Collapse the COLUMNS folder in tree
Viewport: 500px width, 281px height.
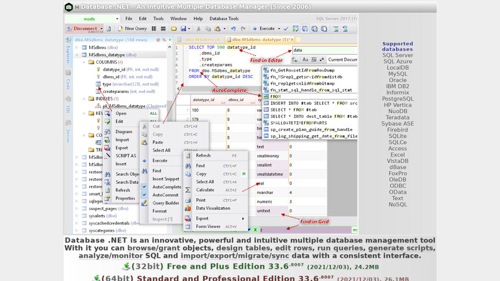click(x=84, y=62)
